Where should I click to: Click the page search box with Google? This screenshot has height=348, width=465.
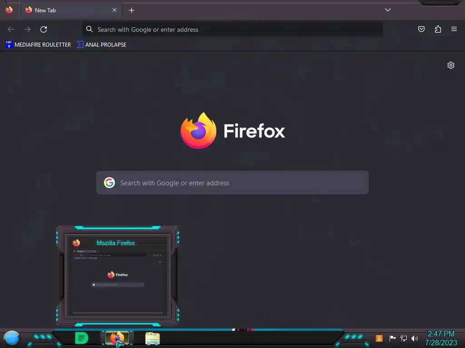232,183
